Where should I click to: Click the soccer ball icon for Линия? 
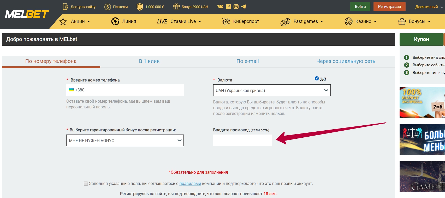(115, 21)
